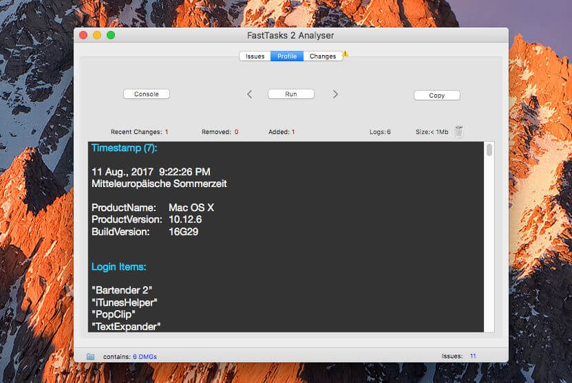Click the trash icon next to Size

pyautogui.click(x=459, y=131)
